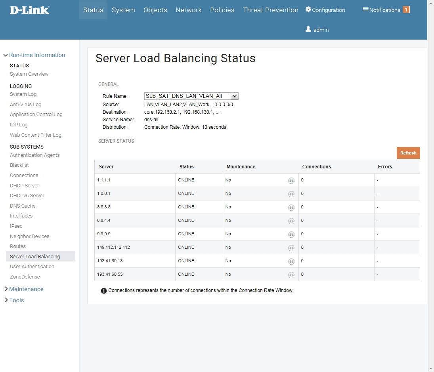Expand the Tools section in sidebar
This screenshot has width=434, height=372.
coord(16,300)
